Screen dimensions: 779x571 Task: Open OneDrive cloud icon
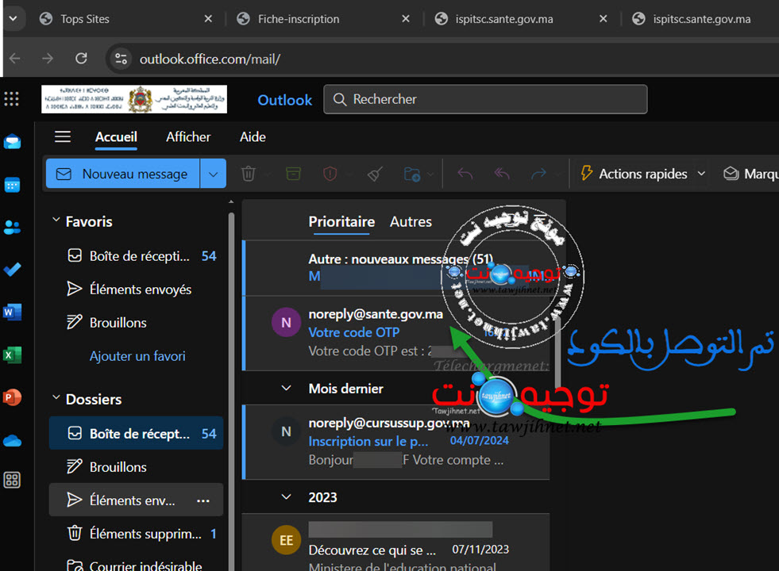[x=12, y=440]
